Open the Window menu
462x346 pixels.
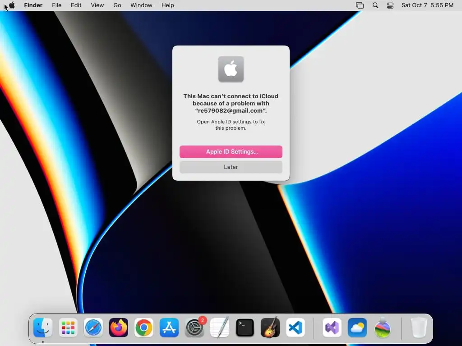click(141, 5)
